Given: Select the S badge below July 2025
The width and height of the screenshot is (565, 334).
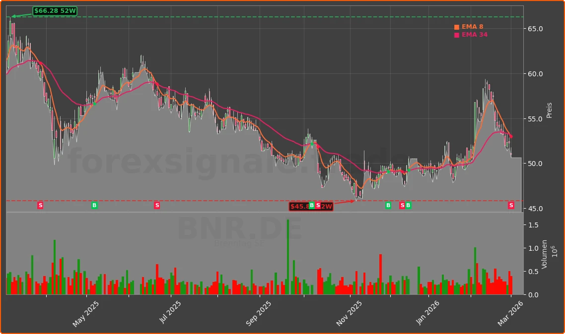Looking at the screenshot, I should tap(157, 205).
